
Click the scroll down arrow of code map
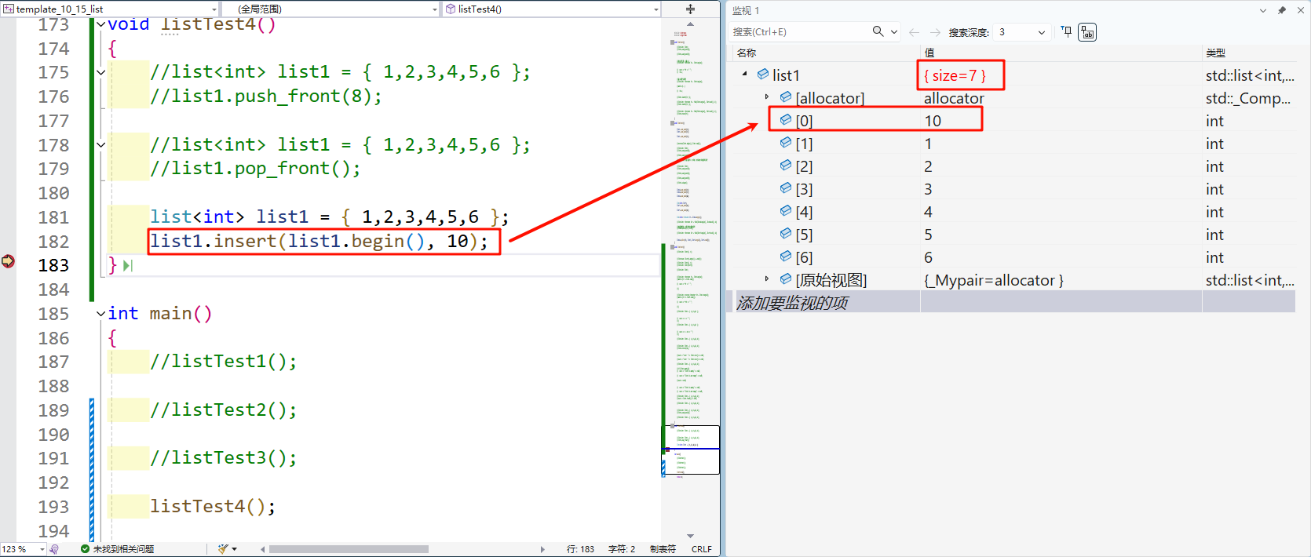tap(690, 536)
